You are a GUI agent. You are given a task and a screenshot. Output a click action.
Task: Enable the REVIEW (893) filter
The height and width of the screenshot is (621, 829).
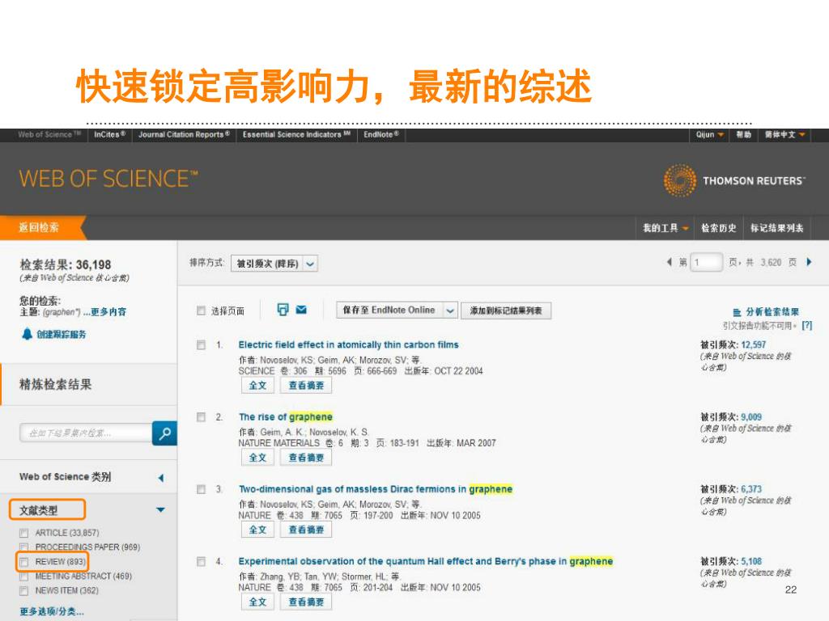point(23,562)
